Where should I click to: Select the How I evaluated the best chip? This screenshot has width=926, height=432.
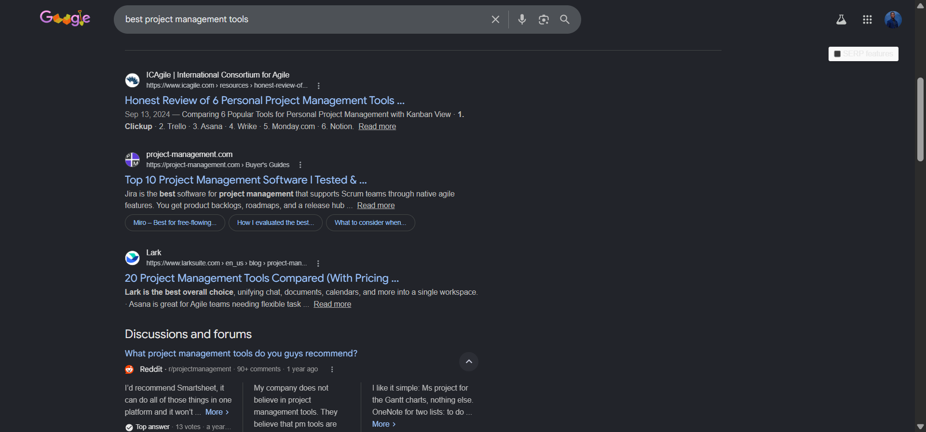tap(275, 223)
